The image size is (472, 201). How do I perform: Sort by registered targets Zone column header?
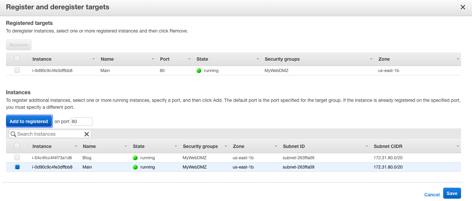(384, 59)
